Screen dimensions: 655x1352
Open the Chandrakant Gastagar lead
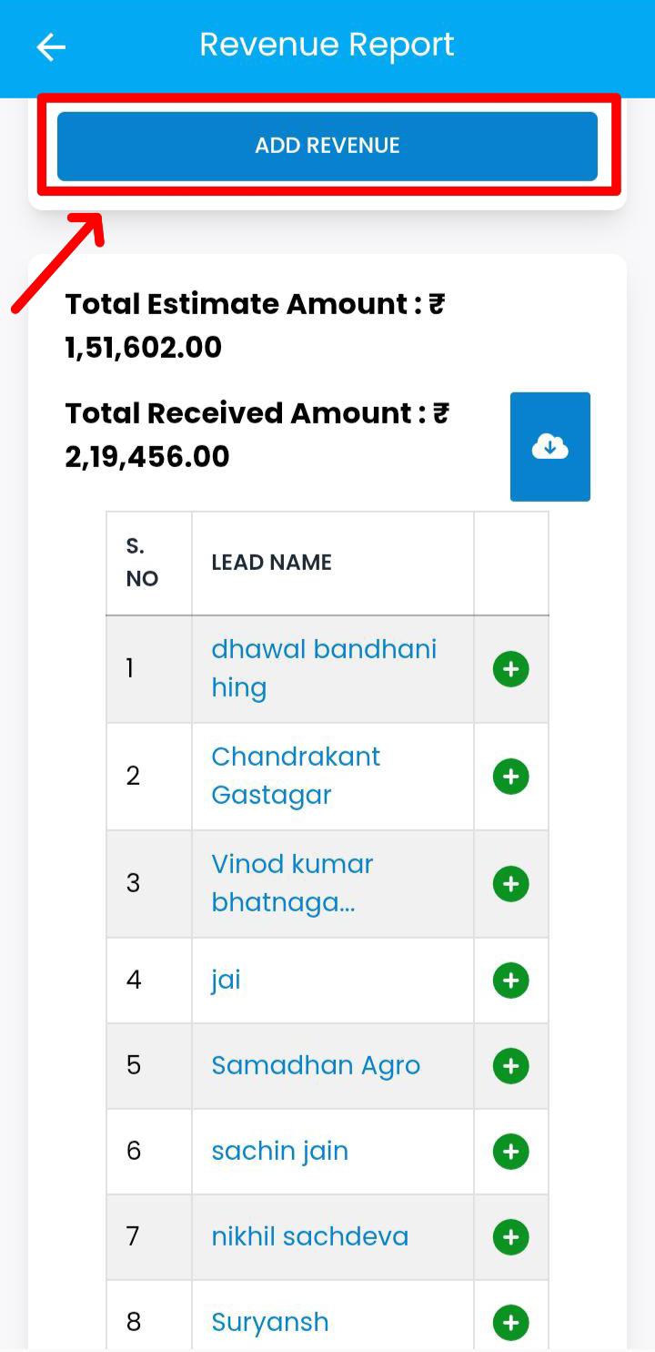click(296, 776)
